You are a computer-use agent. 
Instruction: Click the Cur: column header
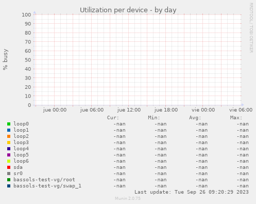click(113, 118)
